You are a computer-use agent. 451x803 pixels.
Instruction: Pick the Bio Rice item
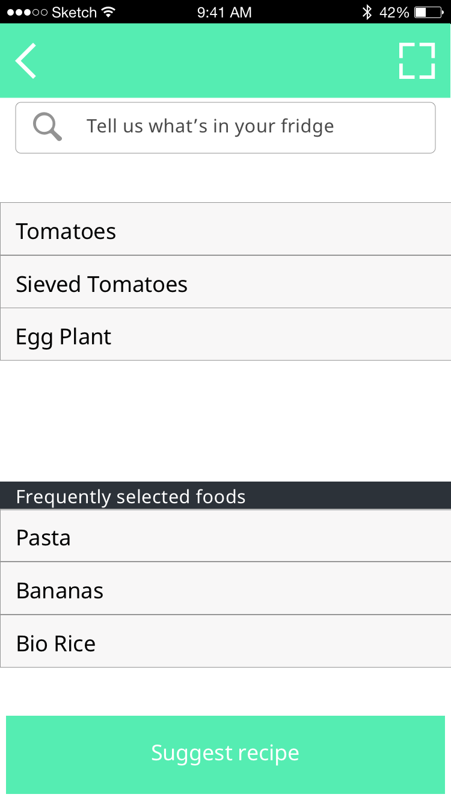click(x=226, y=642)
